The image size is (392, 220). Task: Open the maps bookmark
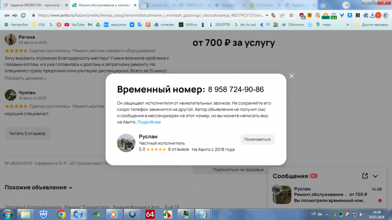click(324, 25)
